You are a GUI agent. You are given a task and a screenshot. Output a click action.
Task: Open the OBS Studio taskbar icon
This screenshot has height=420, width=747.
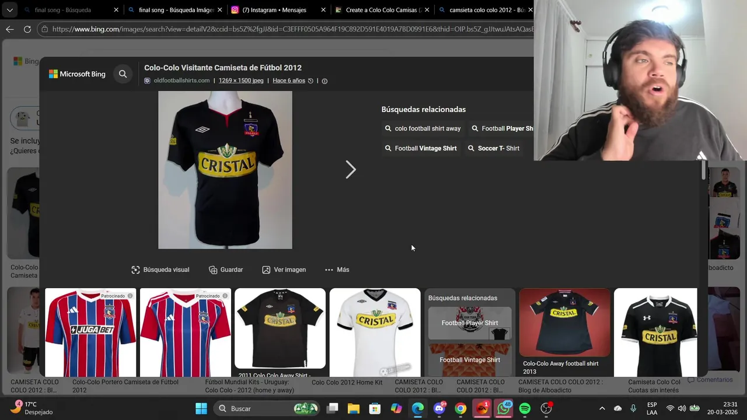[x=546, y=408]
